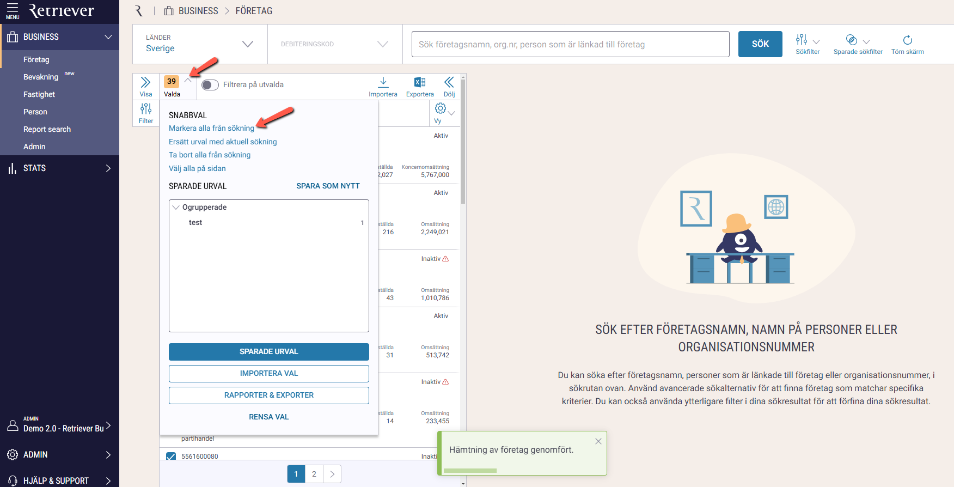Click the IMPORTERA VAL button
The width and height of the screenshot is (954, 487).
click(x=269, y=374)
